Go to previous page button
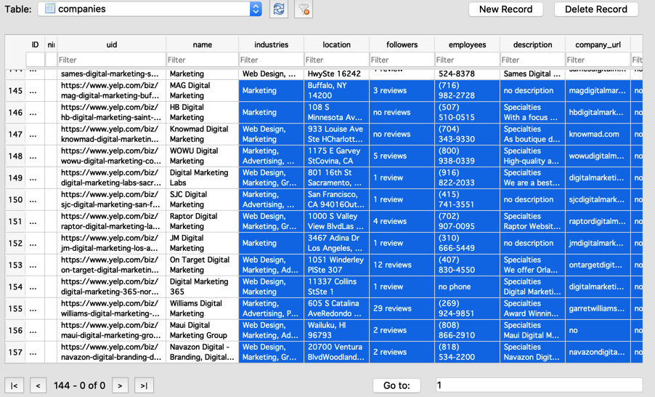This screenshot has width=655, height=397. (38, 385)
